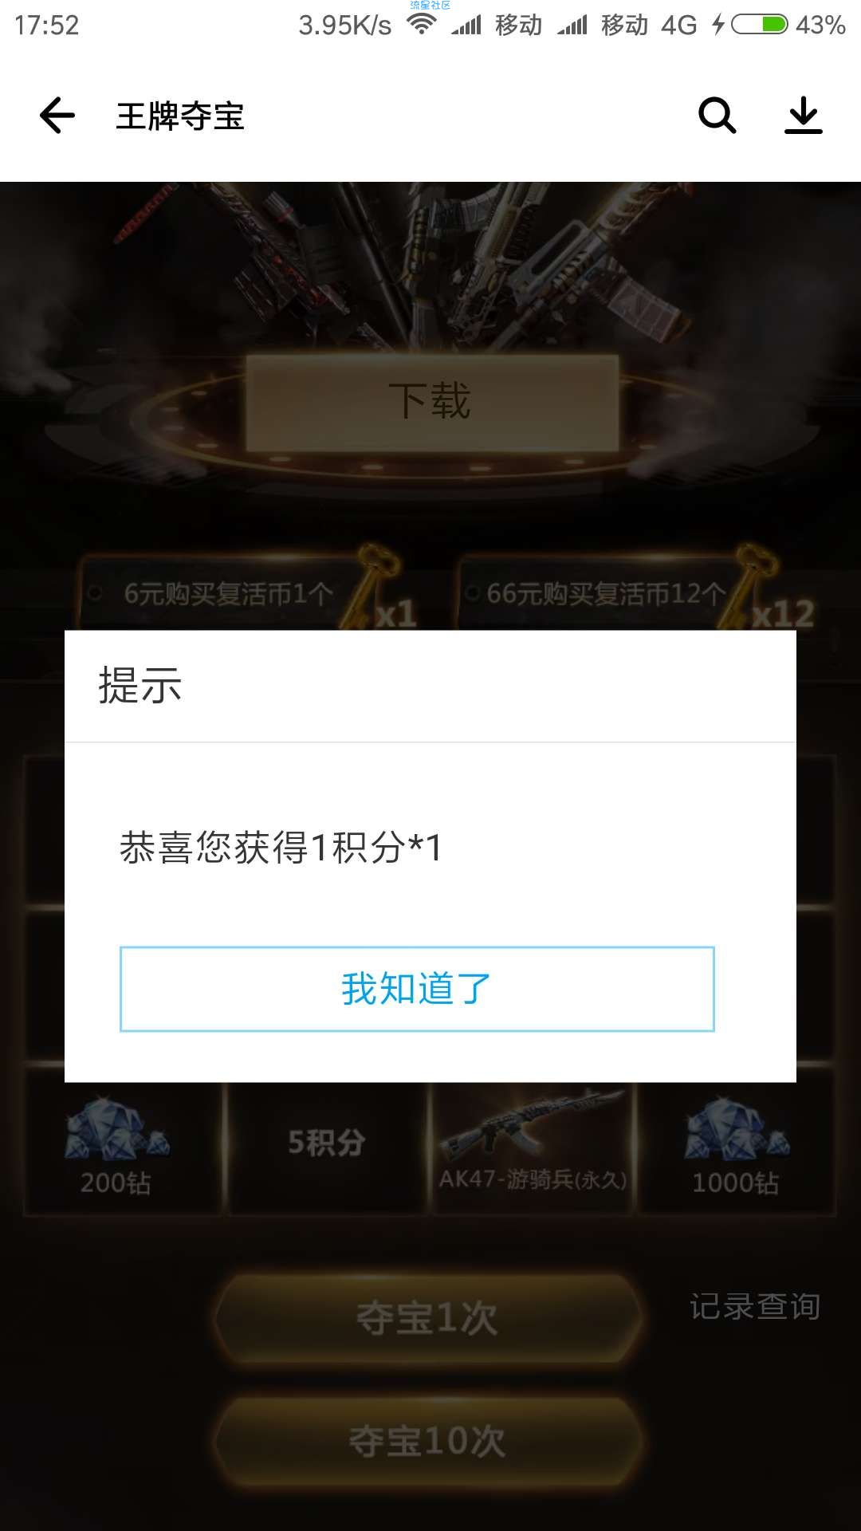Open the search magnifier icon
Screen dimensions: 861x1531
click(717, 116)
